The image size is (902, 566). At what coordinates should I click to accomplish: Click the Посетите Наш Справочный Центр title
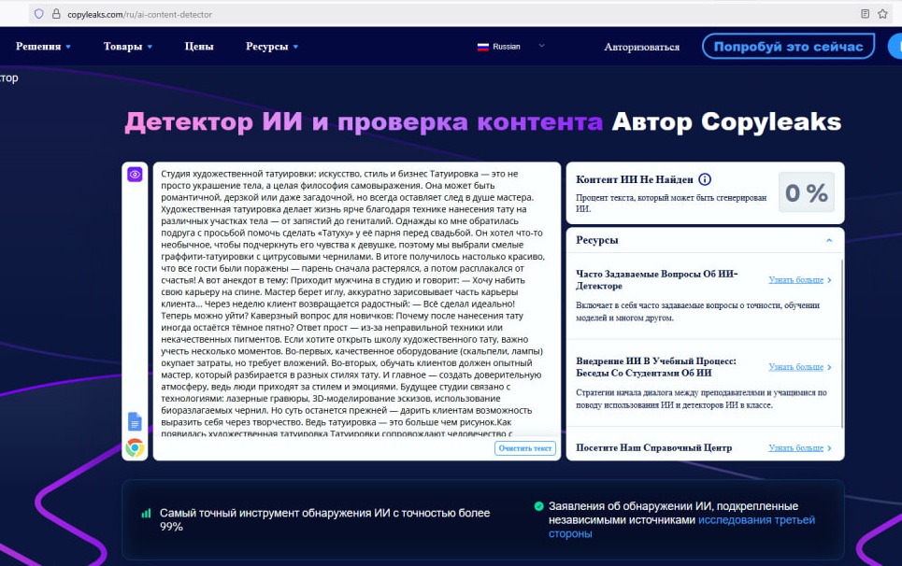654,447
